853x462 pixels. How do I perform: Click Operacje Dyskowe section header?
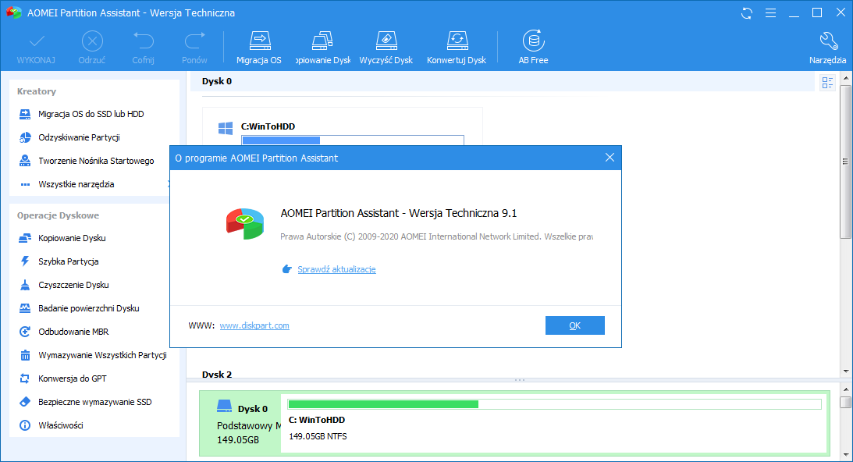click(x=59, y=215)
